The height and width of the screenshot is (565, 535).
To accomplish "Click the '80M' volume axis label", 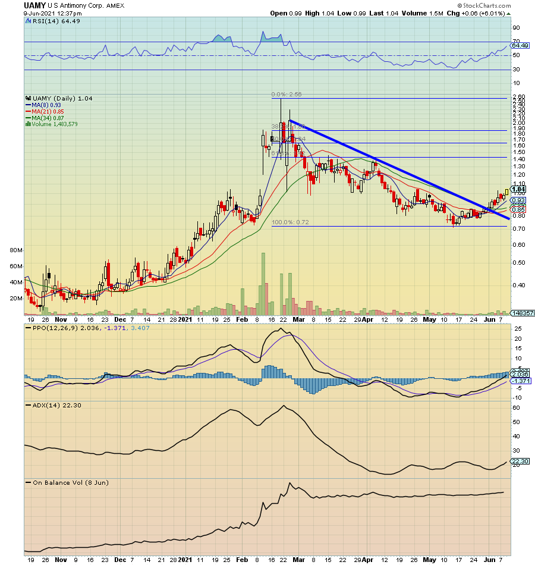I will pos(16,250).
